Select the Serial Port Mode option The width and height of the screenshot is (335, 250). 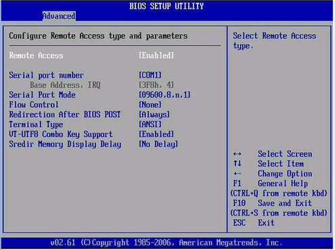(x=42, y=95)
